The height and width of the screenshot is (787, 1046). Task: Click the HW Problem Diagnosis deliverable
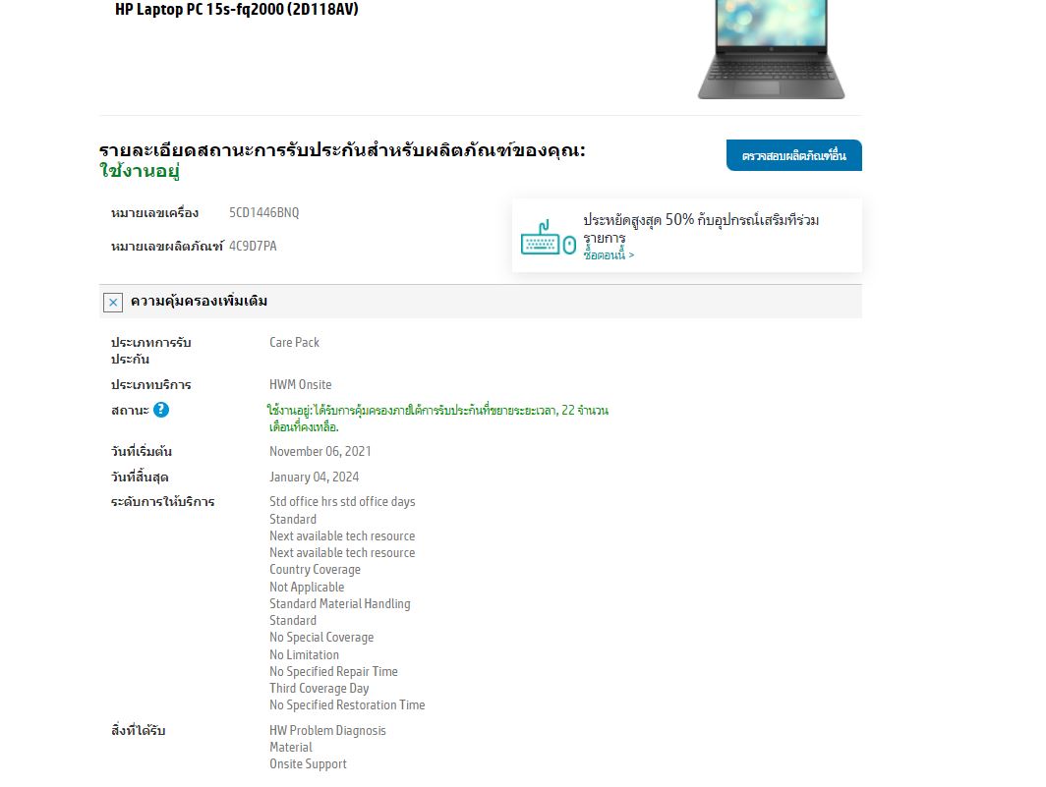[327, 731]
